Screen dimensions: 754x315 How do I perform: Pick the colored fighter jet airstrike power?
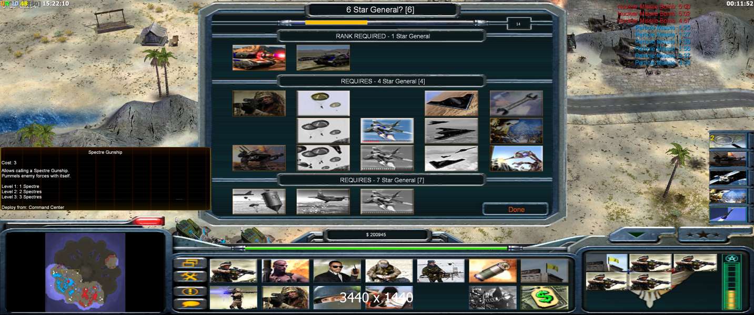coord(387,131)
